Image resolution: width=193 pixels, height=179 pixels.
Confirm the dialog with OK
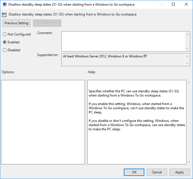pyautogui.click(x=134, y=172)
